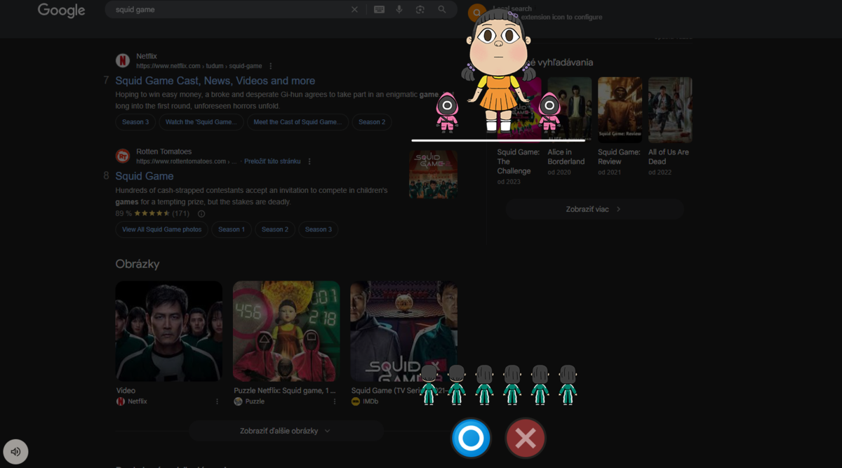Image resolution: width=842 pixels, height=468 pixels.
Task: Open Alice in Borderland related card
Action: (x=569, y=126)
